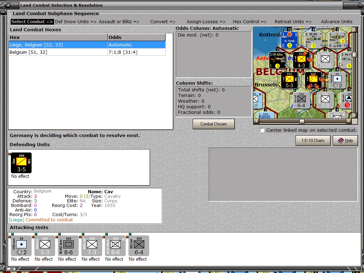Click the 4-2 artillery unit on the map
Viewport: 364px width, 273px height.
pos(337,80)
